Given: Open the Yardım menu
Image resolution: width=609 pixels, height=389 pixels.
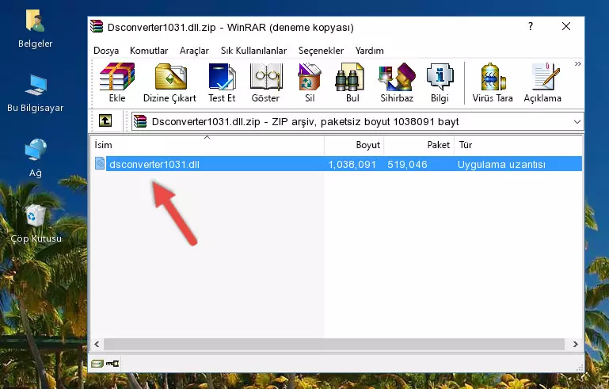Looking at the screenshot, I should point(369,51).
